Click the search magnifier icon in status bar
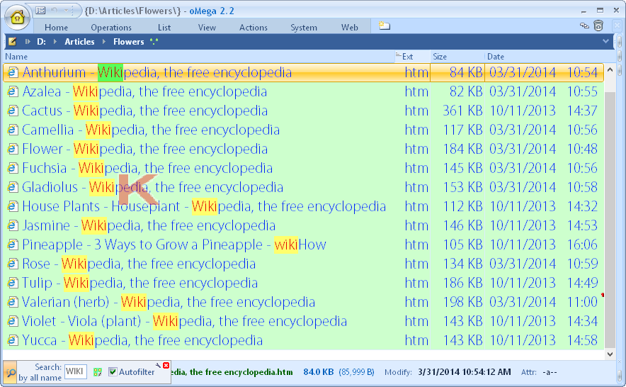This screenshot has height=387, width=626. click(11, 373)
